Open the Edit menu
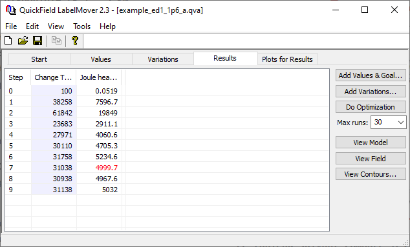 (x=32, y=26)
